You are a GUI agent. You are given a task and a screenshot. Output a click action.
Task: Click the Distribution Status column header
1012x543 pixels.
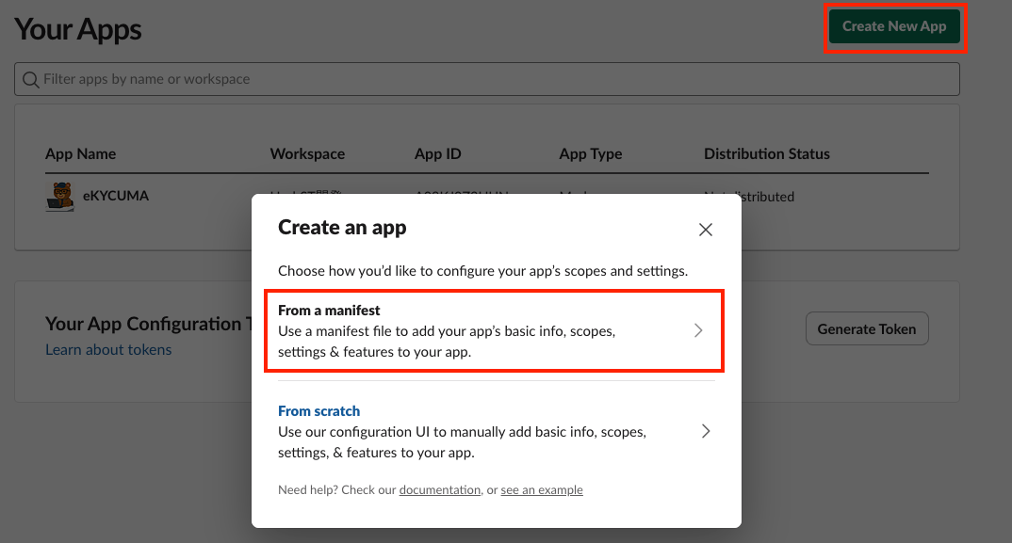[767, 154]
